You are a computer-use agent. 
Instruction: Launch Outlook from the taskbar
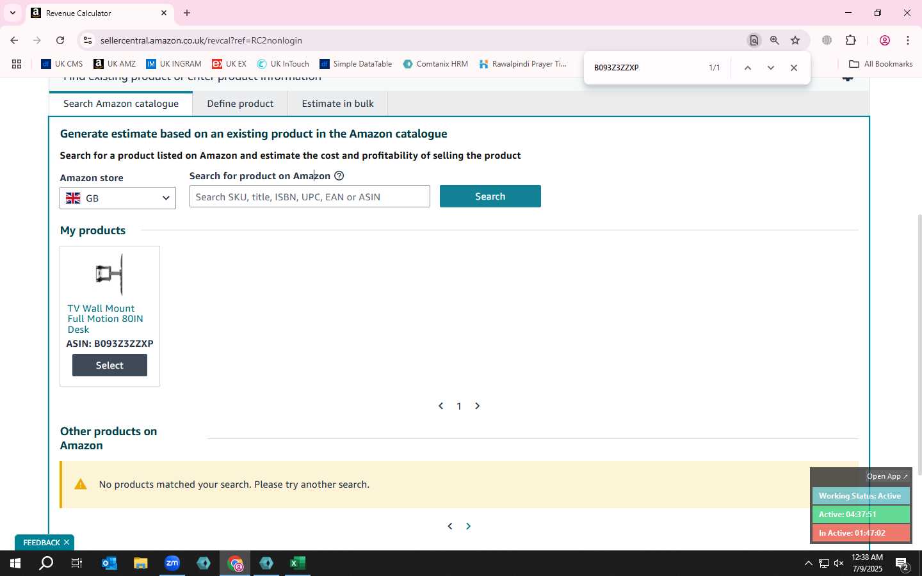tap(109, 563)
